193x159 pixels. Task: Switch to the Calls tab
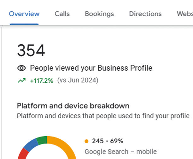coord(62,14)
